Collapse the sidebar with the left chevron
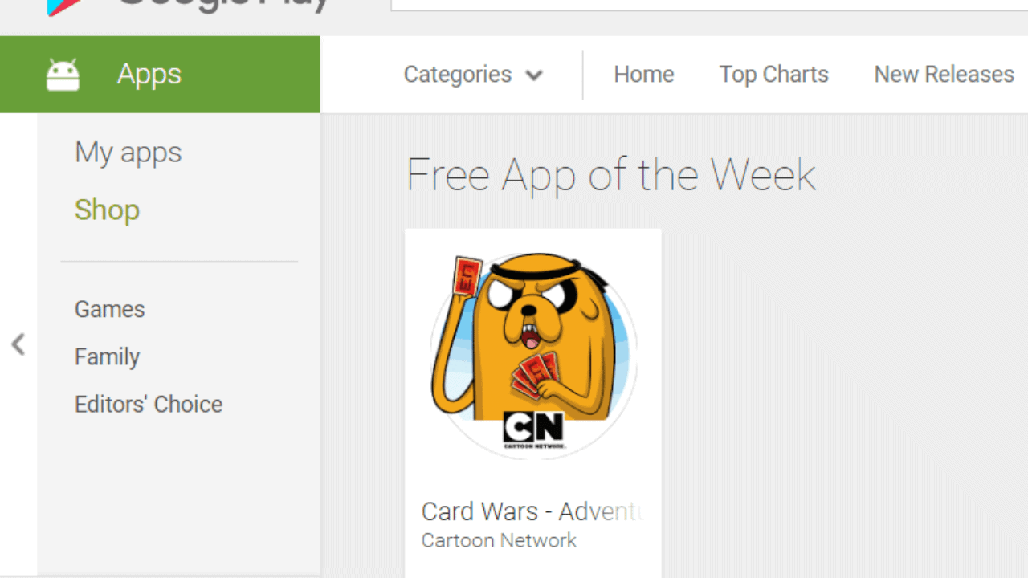 click(18, 344)
